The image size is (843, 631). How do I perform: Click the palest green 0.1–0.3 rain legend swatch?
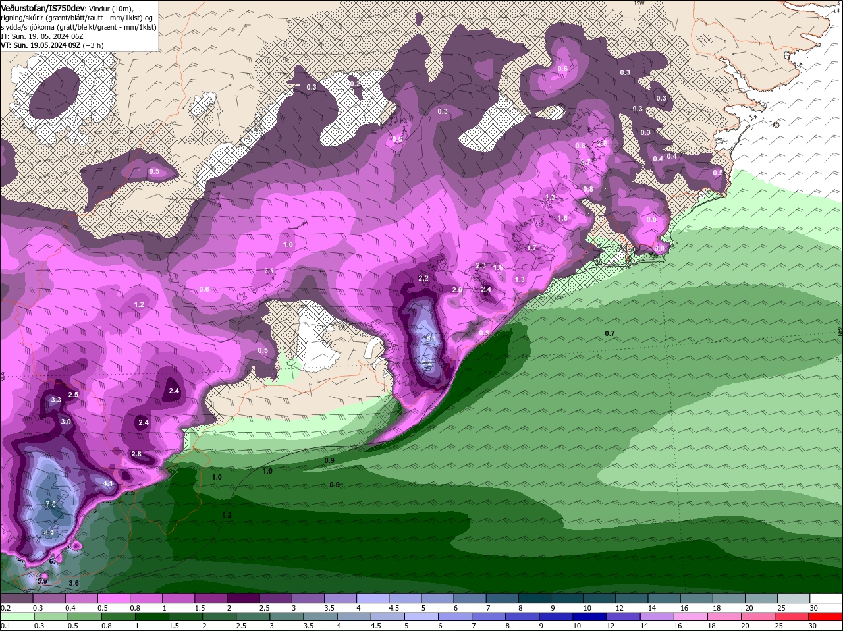click(x=16, y=617)
